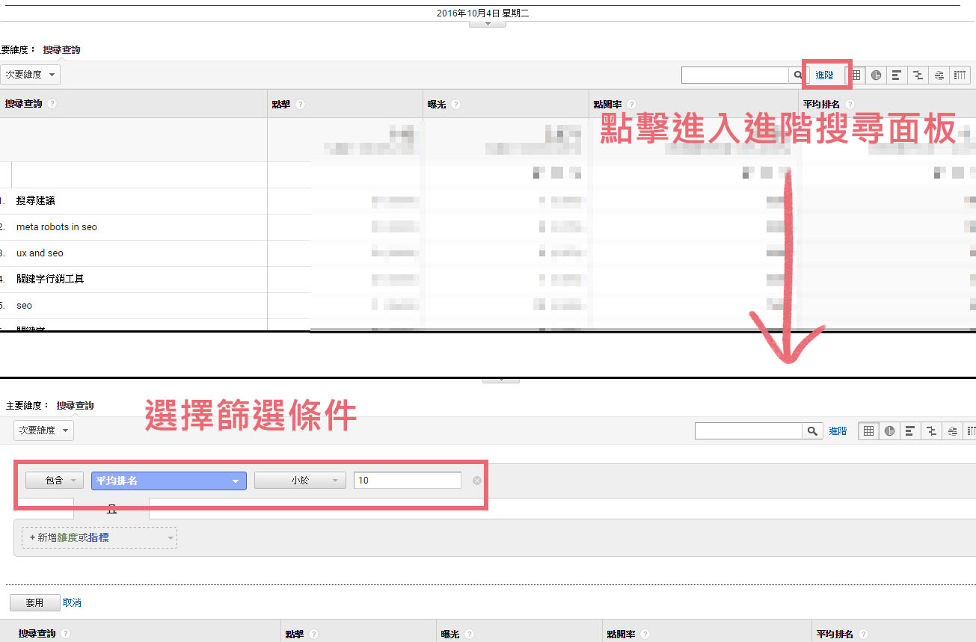Open the blue 平均排名 metric dropdown
Image resolution: width=976 pixels, height=642 pixels.
point(169,481)
